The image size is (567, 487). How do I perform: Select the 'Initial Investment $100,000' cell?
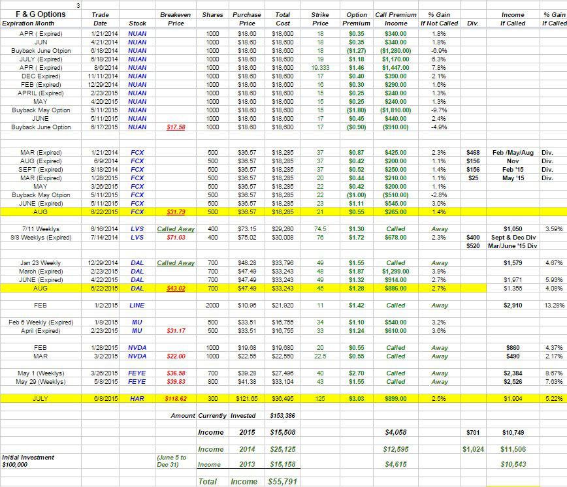(x=28, y=461)
